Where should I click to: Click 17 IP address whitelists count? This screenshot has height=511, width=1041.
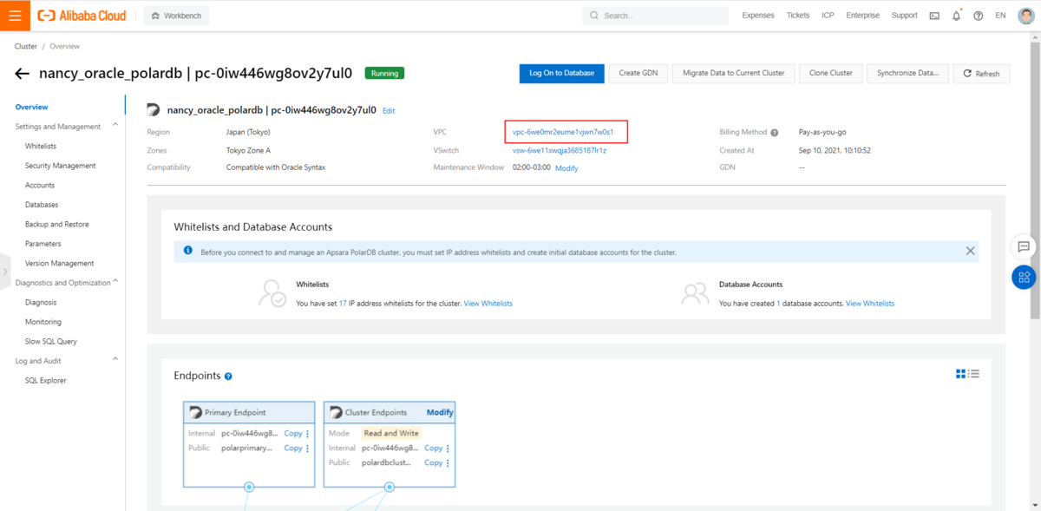pos(344,304)
